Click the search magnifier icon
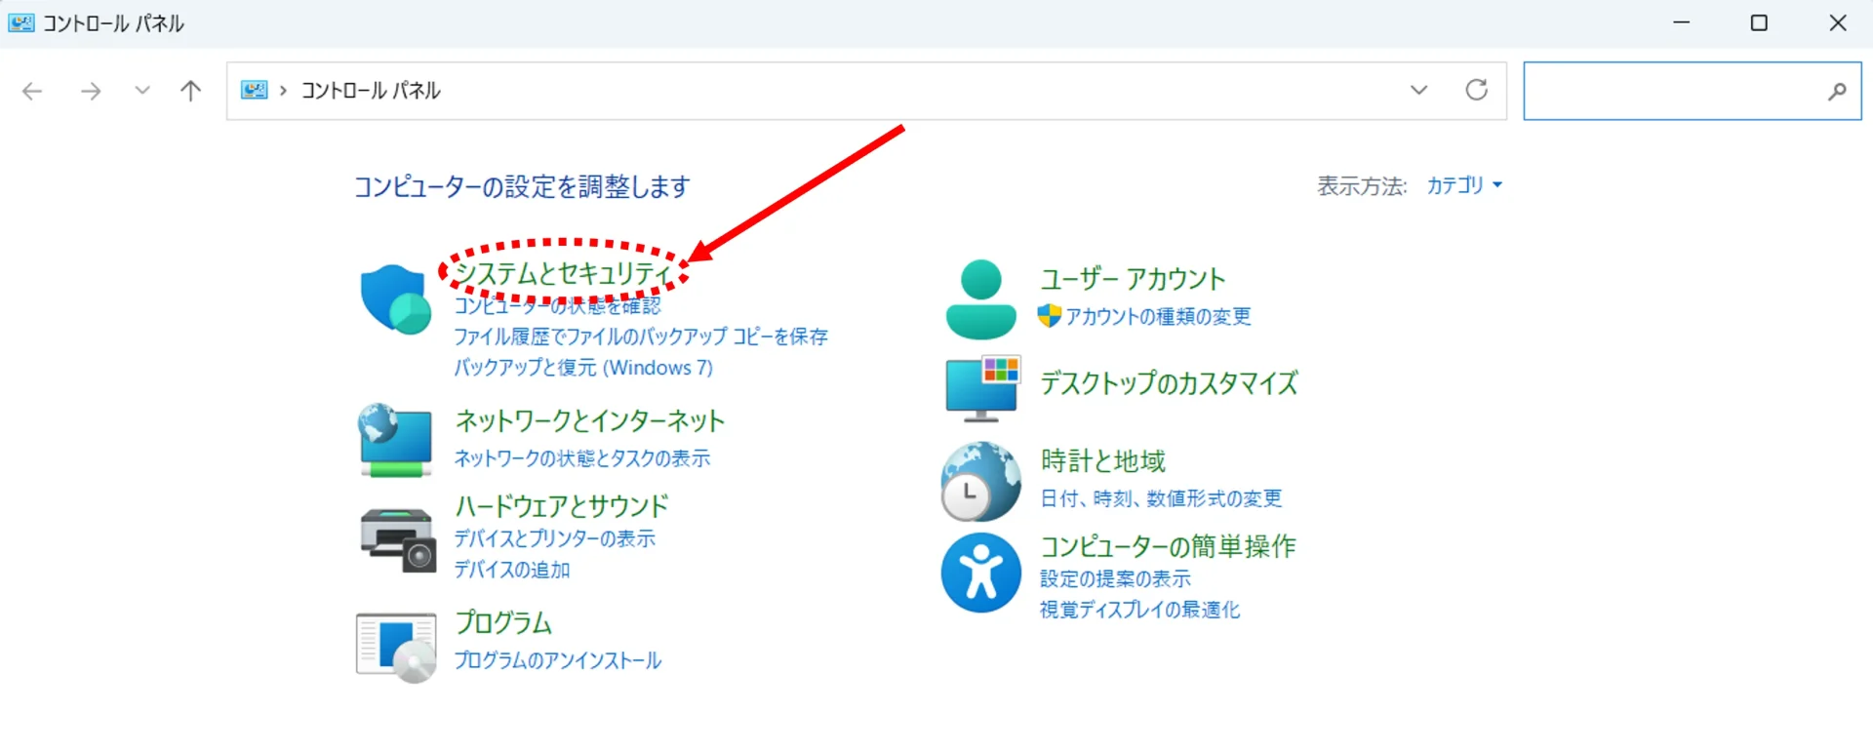The width and height of the screenshot is (1873, 753). pos(1837,91)
